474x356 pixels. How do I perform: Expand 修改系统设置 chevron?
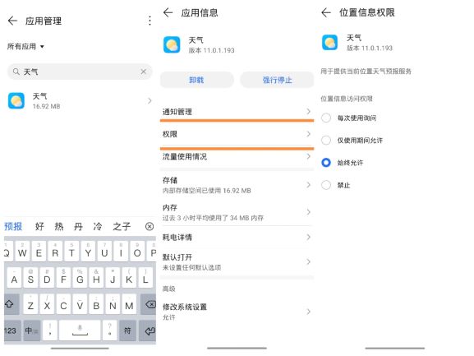pyautogui.click(x=308, y=312)
